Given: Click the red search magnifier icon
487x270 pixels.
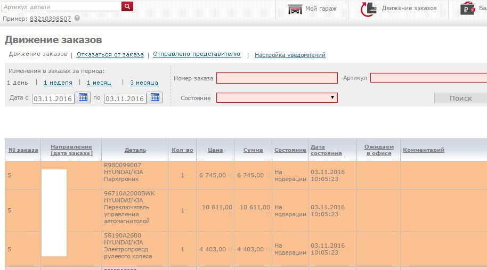Looking at the screenshot, I should click(x=127, y=6).
